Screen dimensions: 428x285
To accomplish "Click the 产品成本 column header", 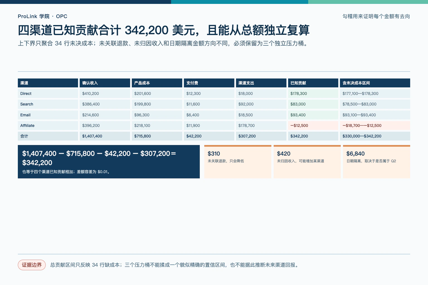I will tap(157, 83).
